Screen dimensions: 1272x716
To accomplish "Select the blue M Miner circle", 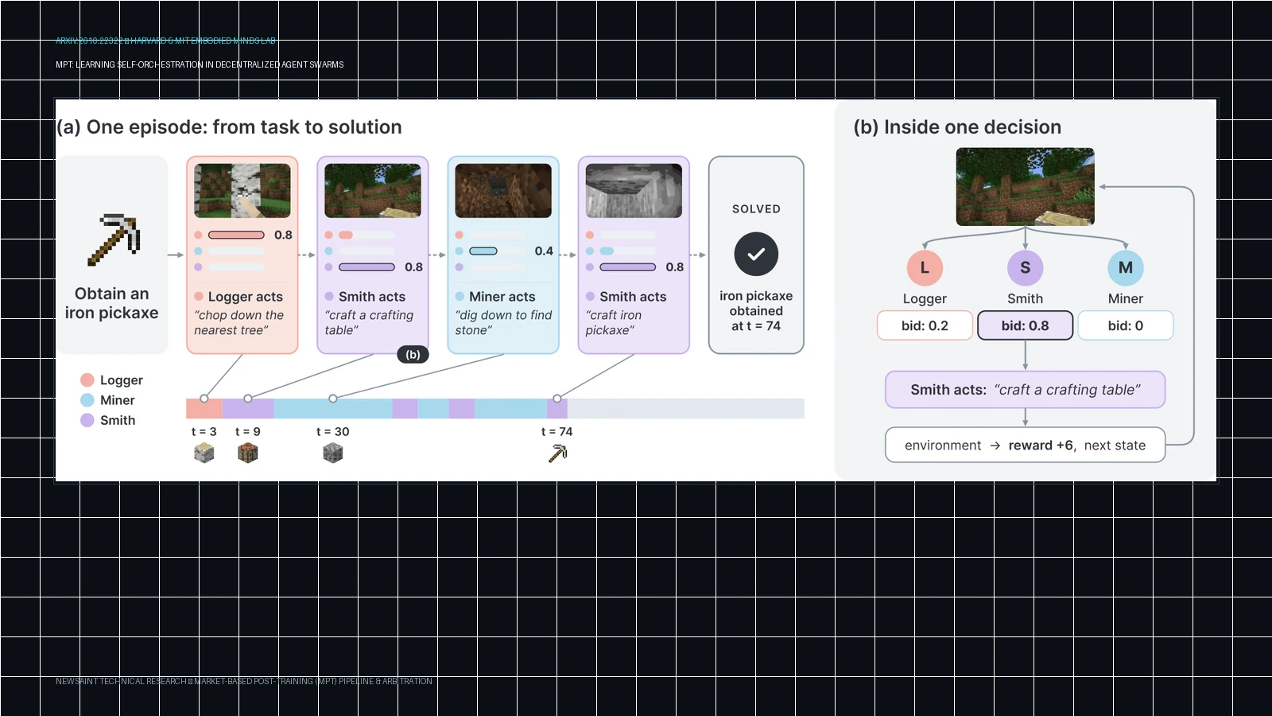I will point(1126,268).
